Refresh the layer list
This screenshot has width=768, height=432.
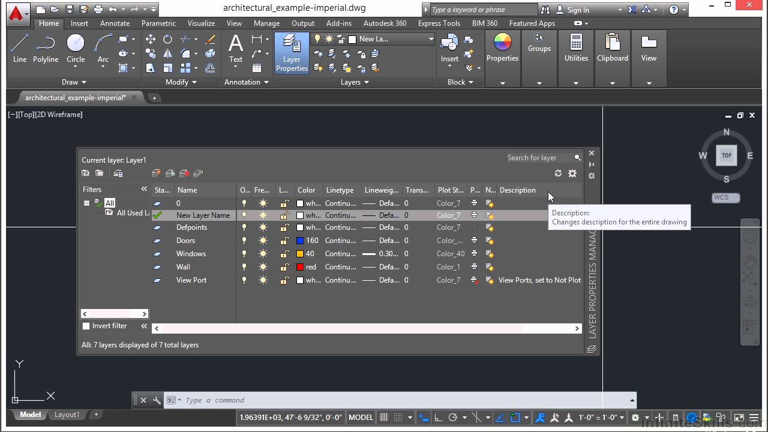point(558,173)
